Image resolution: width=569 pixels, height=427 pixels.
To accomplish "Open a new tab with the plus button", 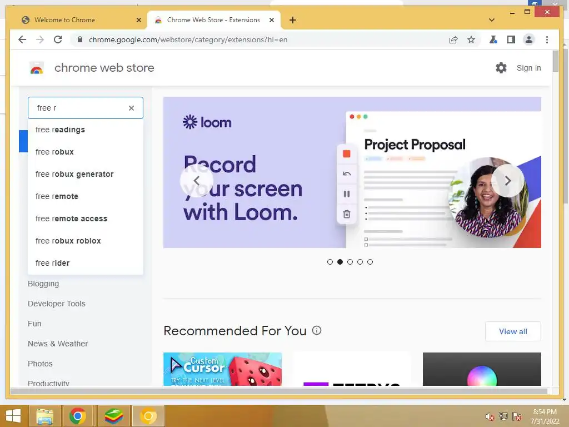I will tap(292, 20).
